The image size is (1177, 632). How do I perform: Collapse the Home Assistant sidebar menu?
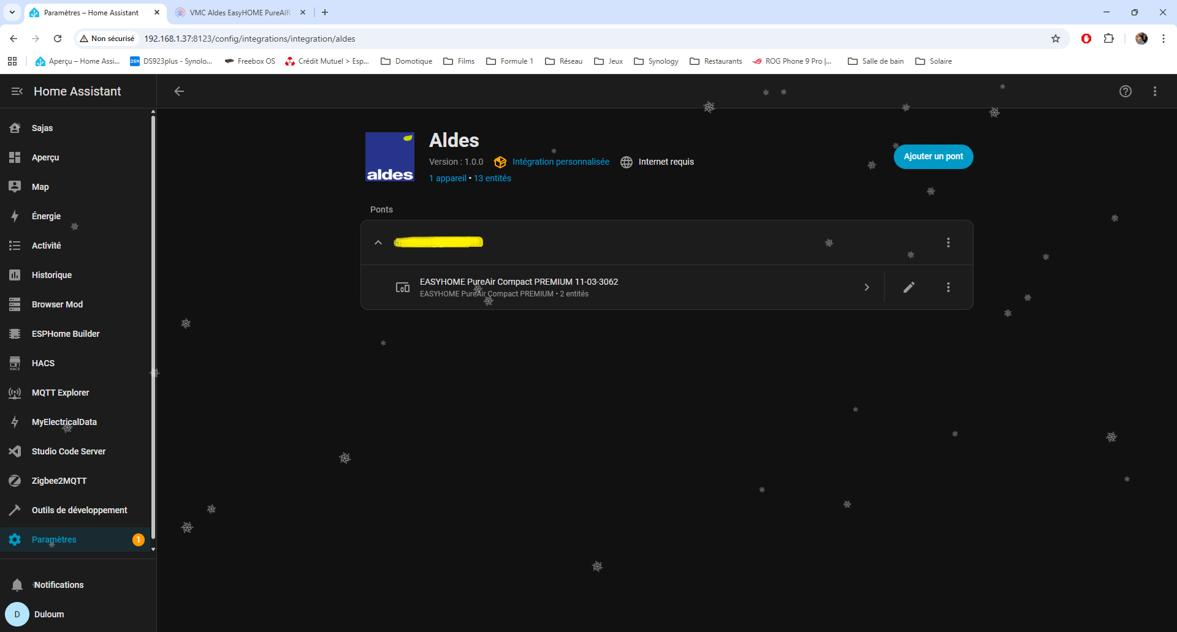coord(17,91)
